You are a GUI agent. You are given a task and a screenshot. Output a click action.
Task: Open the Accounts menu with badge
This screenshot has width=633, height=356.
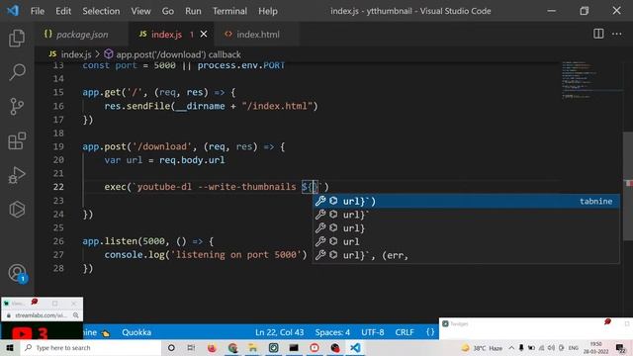click(18, 273)
